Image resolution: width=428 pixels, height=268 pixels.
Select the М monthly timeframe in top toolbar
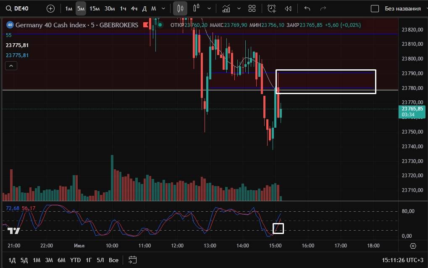154,9
